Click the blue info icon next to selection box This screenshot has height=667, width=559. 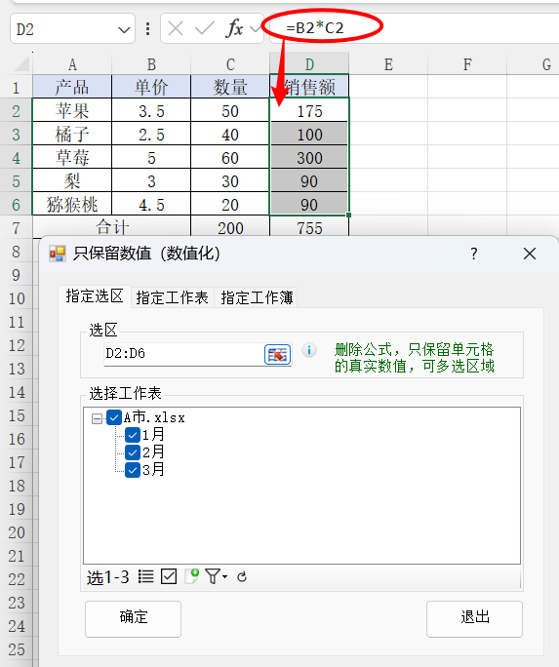pos(309,350)
